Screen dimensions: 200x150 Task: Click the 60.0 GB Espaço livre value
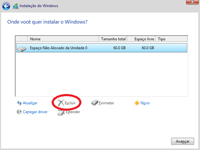tap(148, 48)
